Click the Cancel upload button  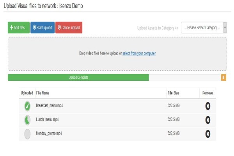click(69, 27)
